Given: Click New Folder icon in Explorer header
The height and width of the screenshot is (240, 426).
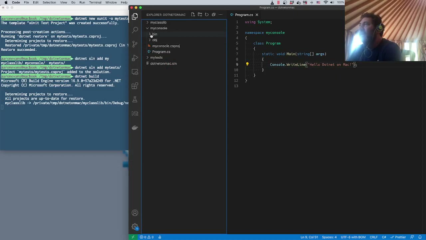Looking at the screenshot, I should (200, 15).
